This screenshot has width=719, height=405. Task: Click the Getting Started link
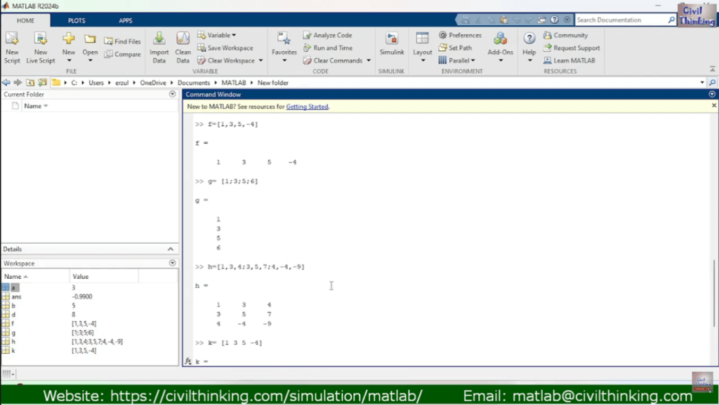pos(307,107)
